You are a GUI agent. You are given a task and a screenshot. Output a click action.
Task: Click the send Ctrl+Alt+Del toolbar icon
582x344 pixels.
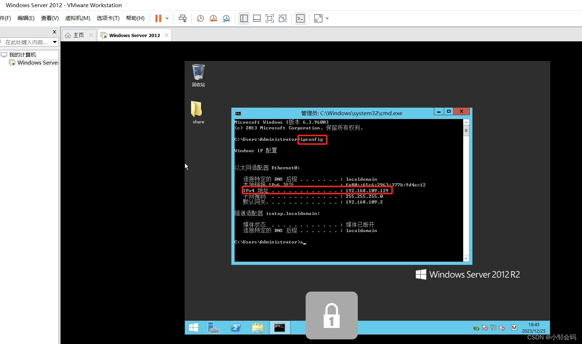183,19
